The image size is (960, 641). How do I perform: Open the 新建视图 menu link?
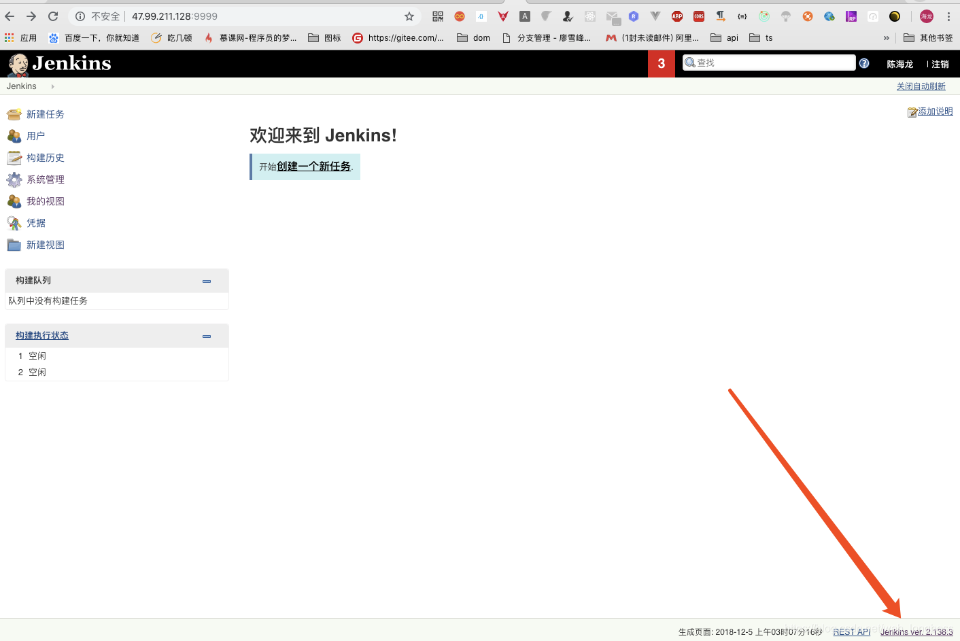(46, 245)
